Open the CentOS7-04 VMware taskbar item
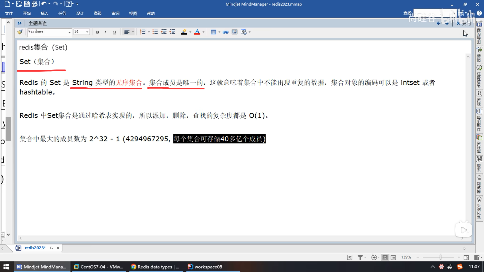The image size is (484, 272). (99, 267)
